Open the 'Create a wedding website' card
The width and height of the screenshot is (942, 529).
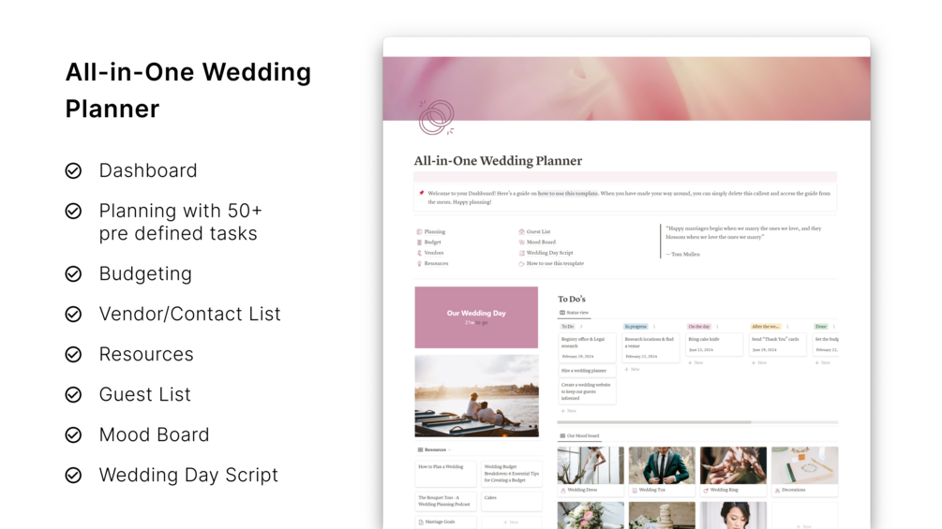[587, 391]
